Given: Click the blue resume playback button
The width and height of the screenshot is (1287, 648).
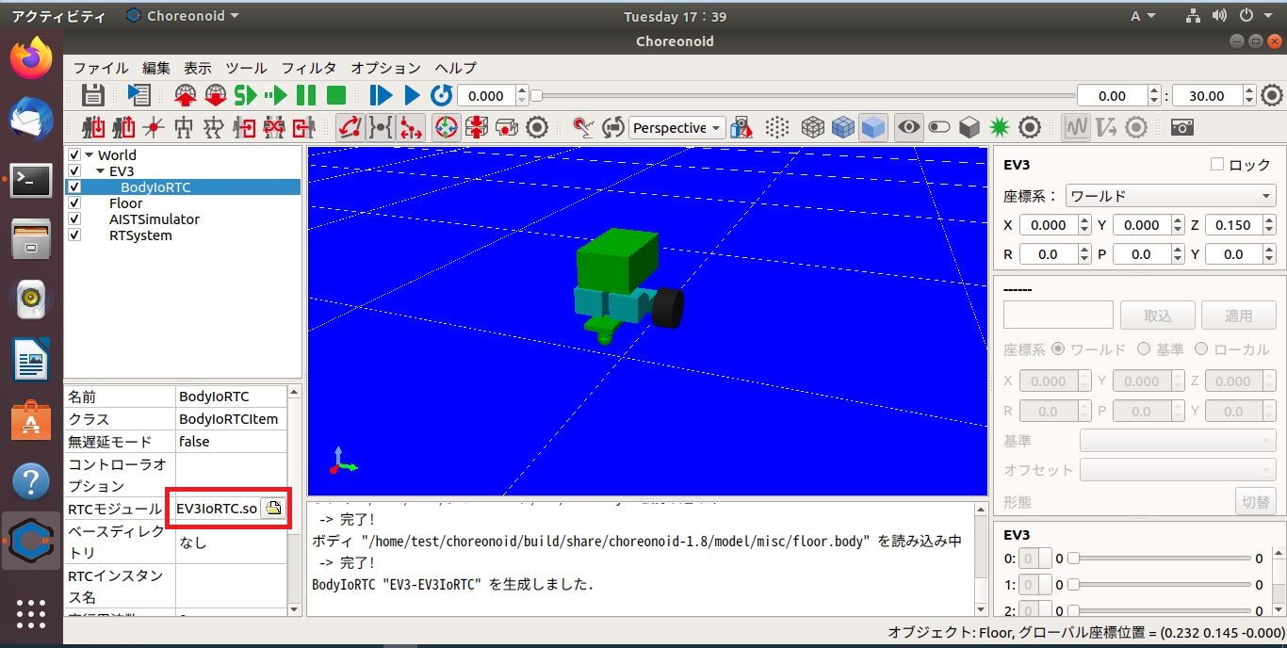Looking at the screenshot, I should click(x=381, y=95).
